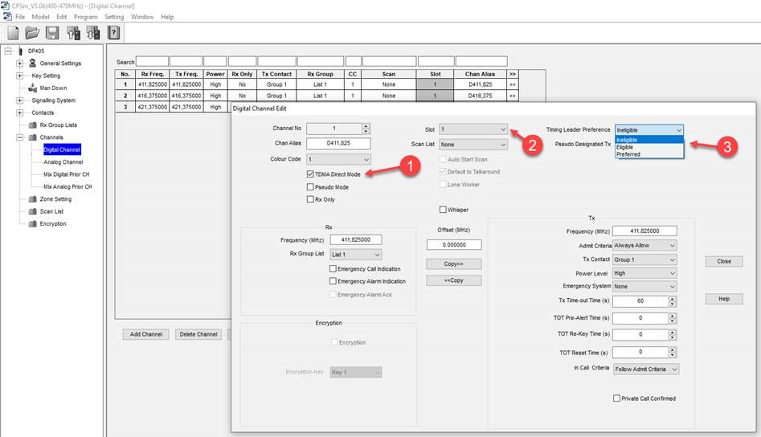Click the Delete Channel button
This screenshot has height=437, width=761.
[x=198, y=334]
